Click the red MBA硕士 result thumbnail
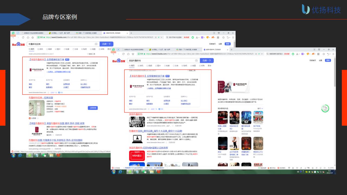The image size is (347, 195). [x=137, y=155]
